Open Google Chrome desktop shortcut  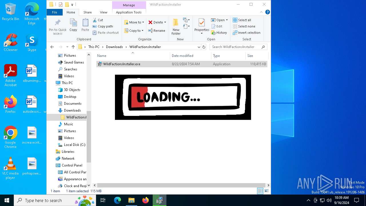pyautogui.click(x=11, y=137)
